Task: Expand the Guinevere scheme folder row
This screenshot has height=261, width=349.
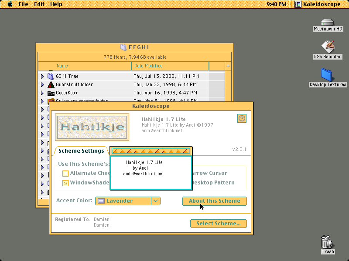Action: coord(42,101)
